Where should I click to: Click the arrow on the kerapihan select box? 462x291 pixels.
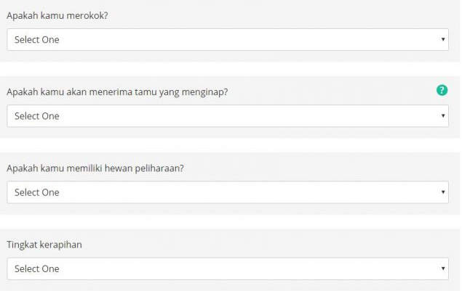442,269
